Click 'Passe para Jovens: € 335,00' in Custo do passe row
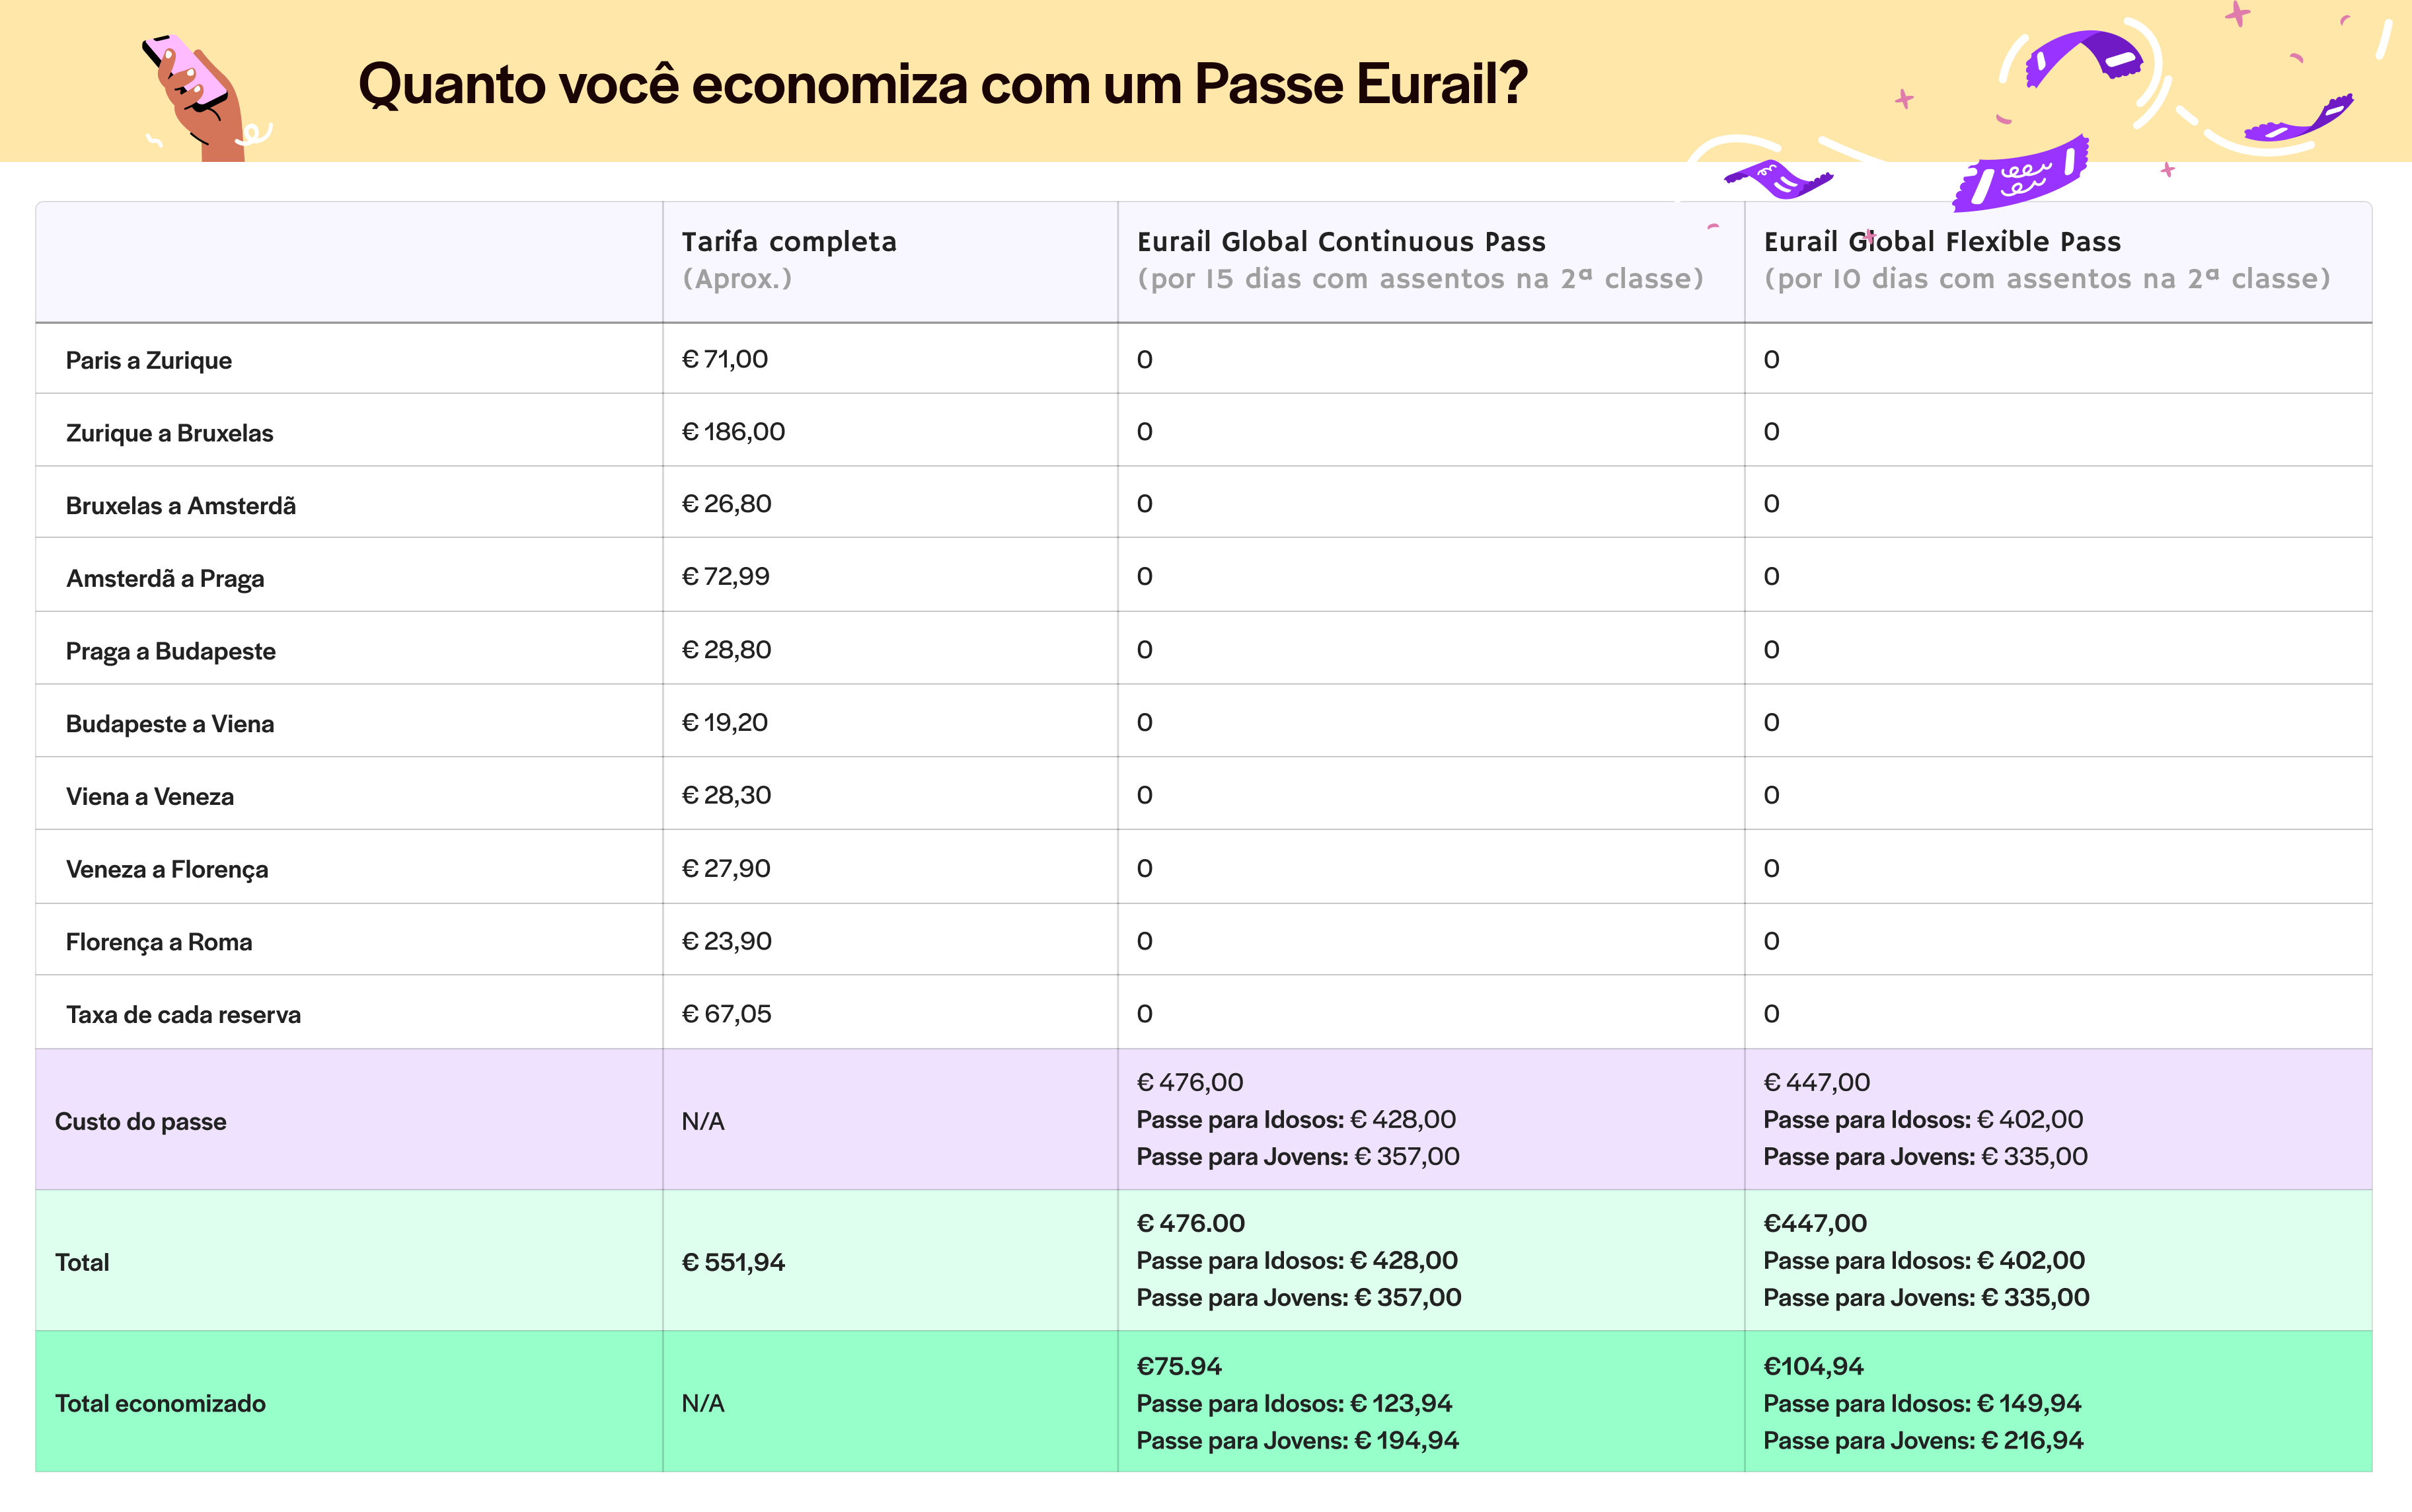The image size is (2412, 1512). (1925, 1157)
